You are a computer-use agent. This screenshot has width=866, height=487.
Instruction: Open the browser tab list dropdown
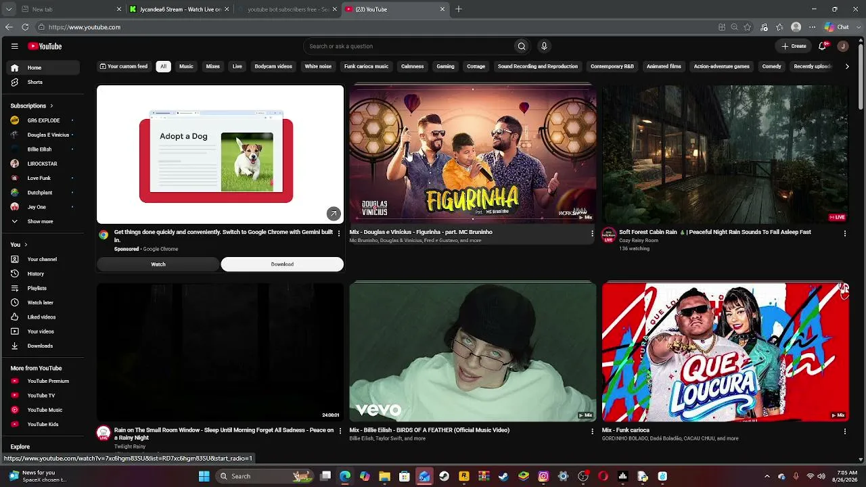coord(9,9)
